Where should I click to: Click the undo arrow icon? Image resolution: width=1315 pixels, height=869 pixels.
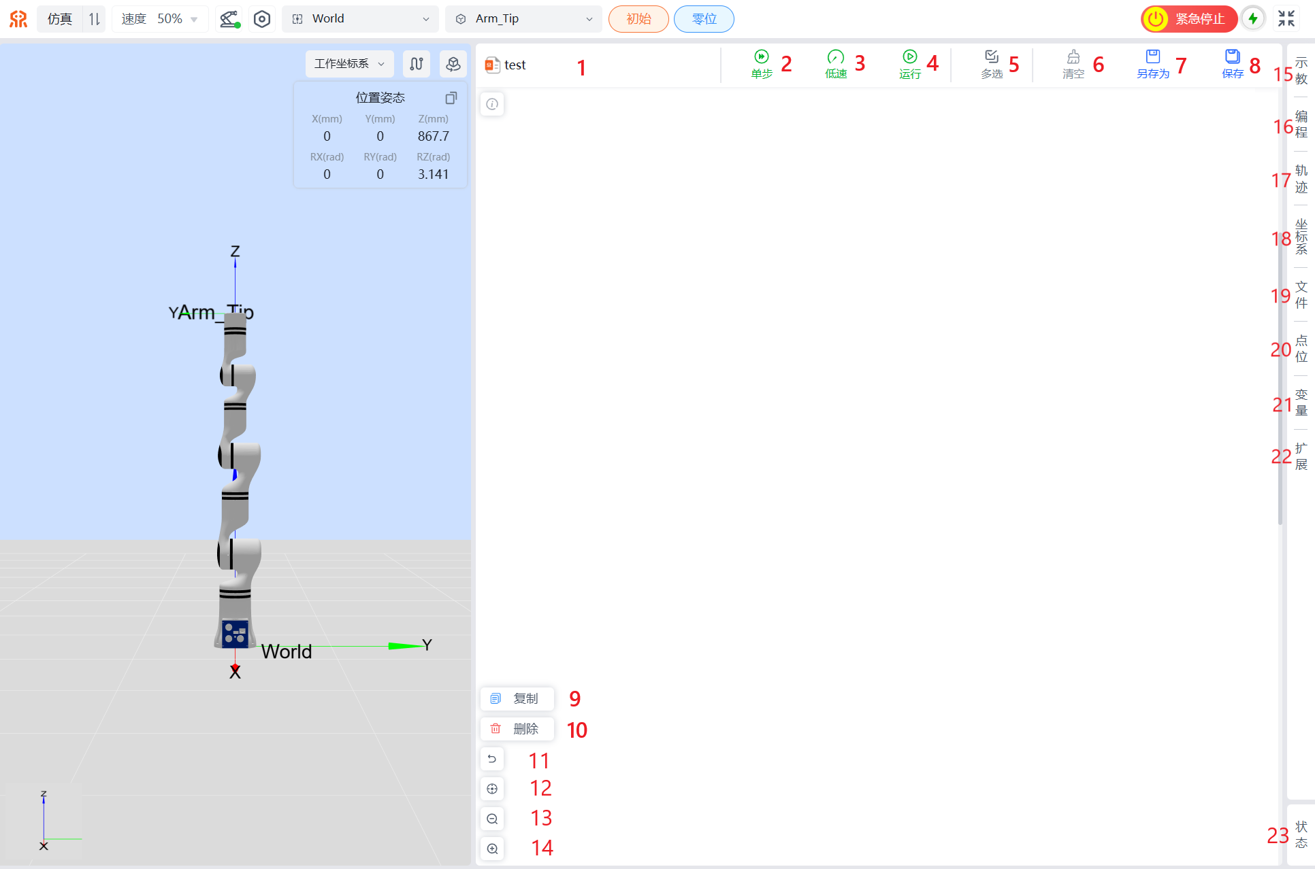(x=492, y=759)
